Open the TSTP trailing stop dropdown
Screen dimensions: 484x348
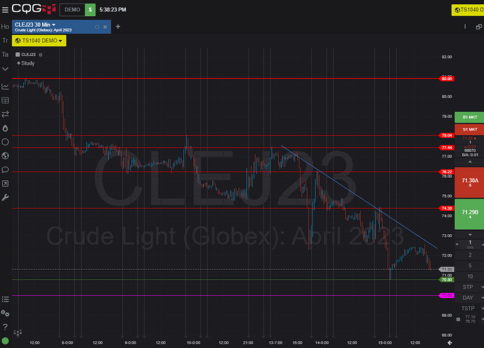469,309
